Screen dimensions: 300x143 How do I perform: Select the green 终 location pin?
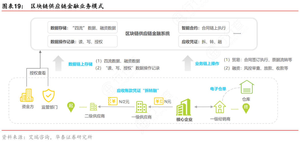pyautogui.click(x=247, y=108)
